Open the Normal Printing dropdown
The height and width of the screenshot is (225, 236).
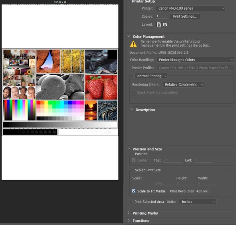(x=151, y=76)
